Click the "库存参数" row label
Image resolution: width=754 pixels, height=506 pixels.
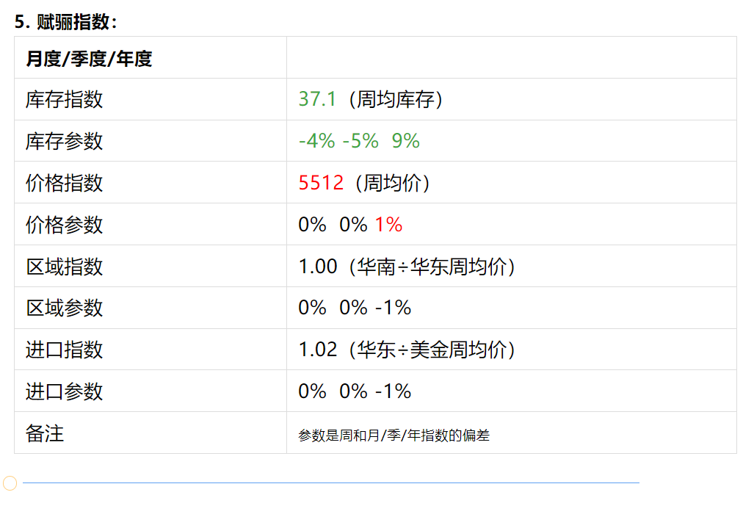point(65,142)
